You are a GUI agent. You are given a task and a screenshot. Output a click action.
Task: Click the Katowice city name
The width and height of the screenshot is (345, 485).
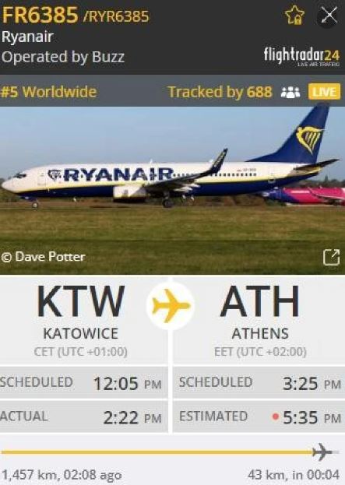(x=81, y=334)
